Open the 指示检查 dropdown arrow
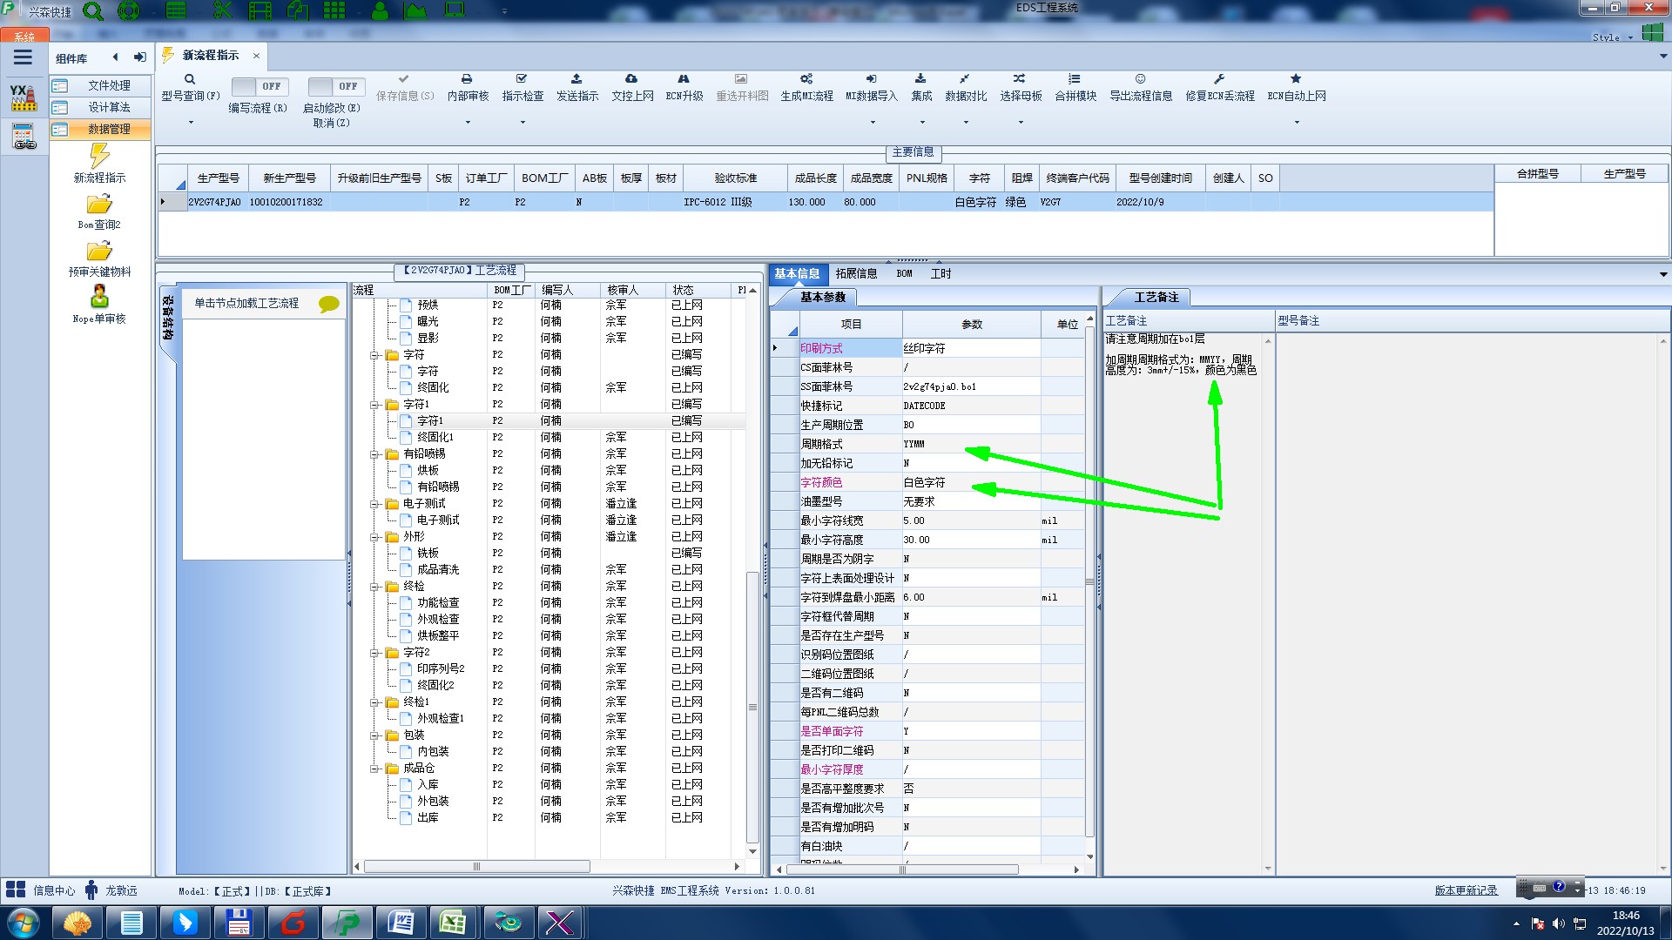 (522, 122)
